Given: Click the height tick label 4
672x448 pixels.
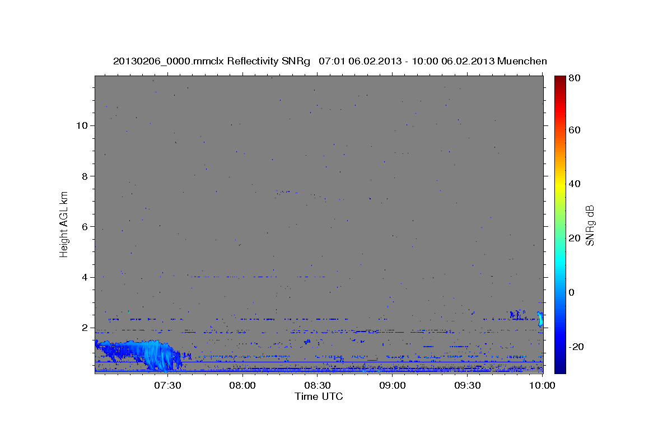Looking at the screenshot, I should coord(84,277).
